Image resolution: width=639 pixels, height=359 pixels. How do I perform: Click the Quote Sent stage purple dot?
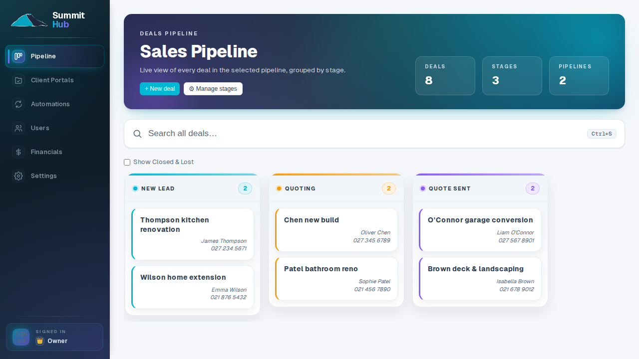(423, 188)
